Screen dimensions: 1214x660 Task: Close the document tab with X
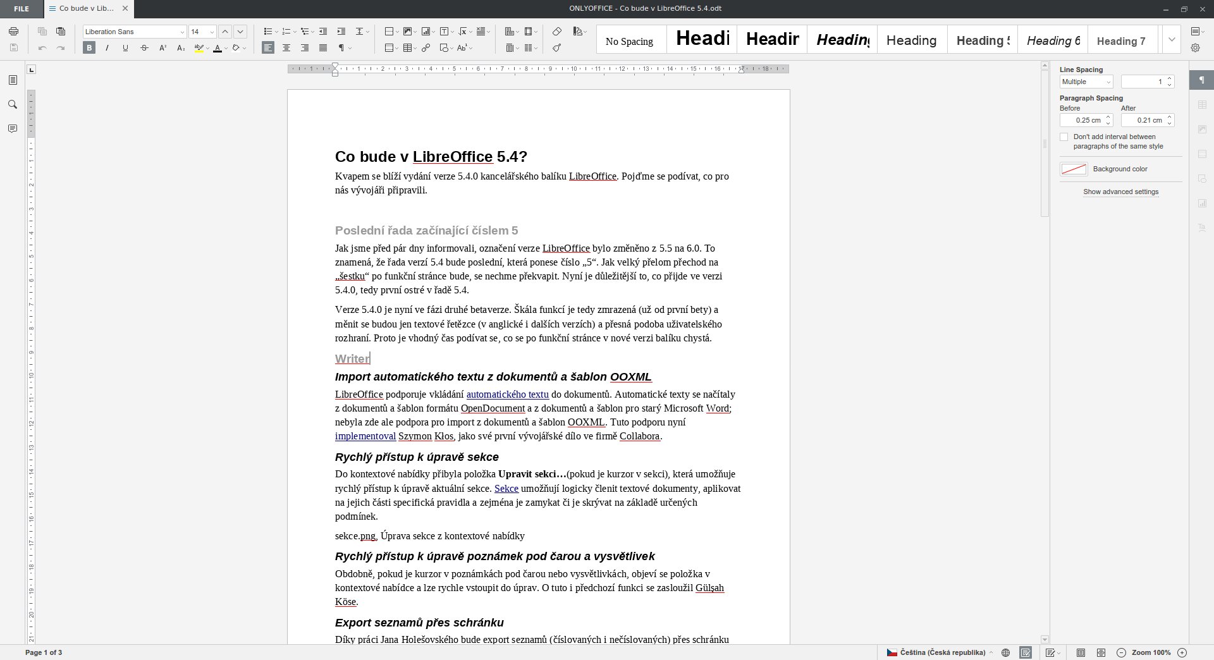pos(125,9)
